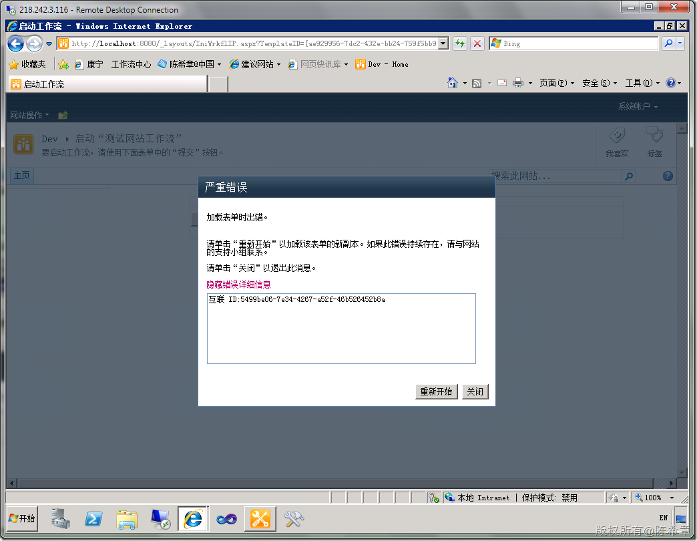Click the Print icon in command bar
697x541 pixels.
[518, 83]
